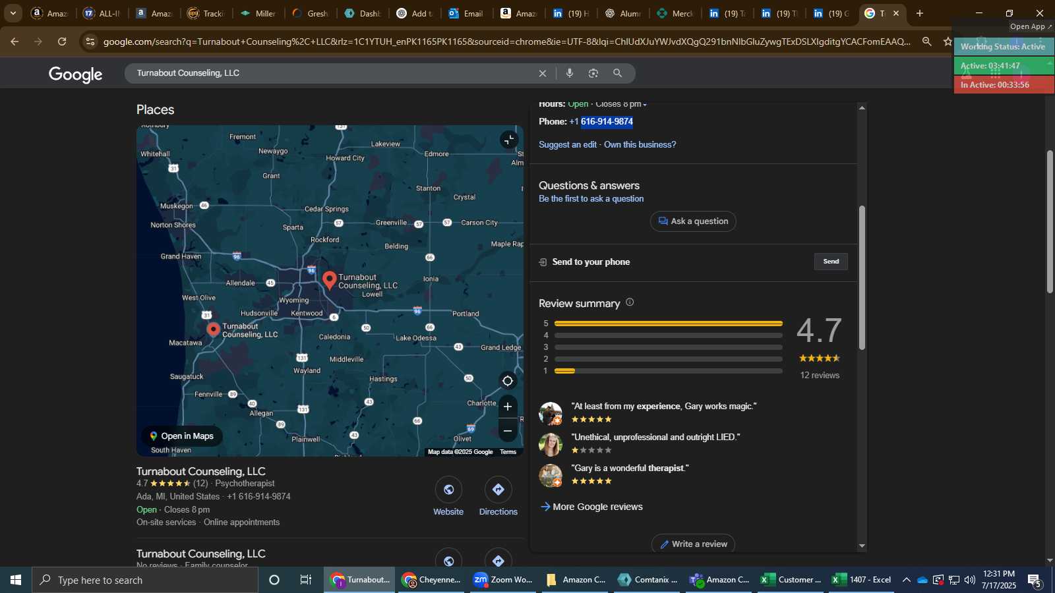The image size is (1055, 593).
Task: Switch to the Tracking tab
Action: (x=206, y=13)
